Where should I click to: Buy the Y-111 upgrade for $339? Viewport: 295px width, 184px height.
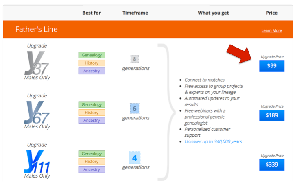coord(272,165)
